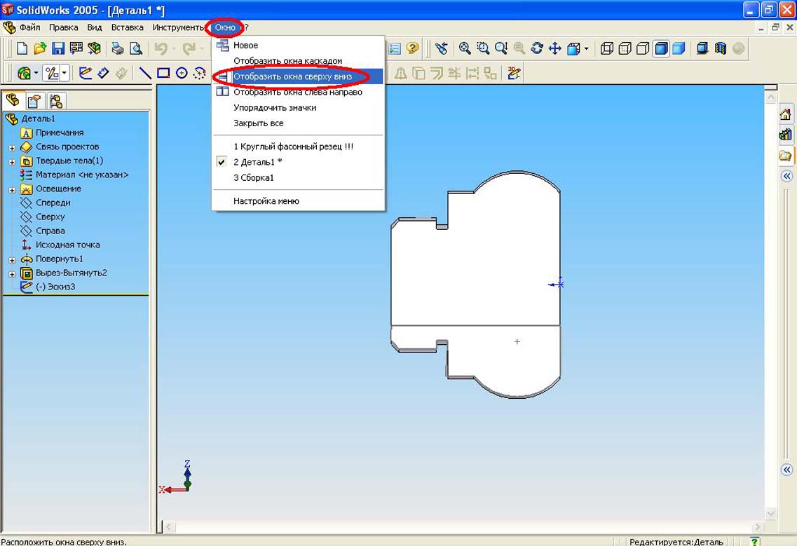Click vertical scrollbar down arrow
Image resolution: width=797 pixels, height=546 pixels.
770,514
